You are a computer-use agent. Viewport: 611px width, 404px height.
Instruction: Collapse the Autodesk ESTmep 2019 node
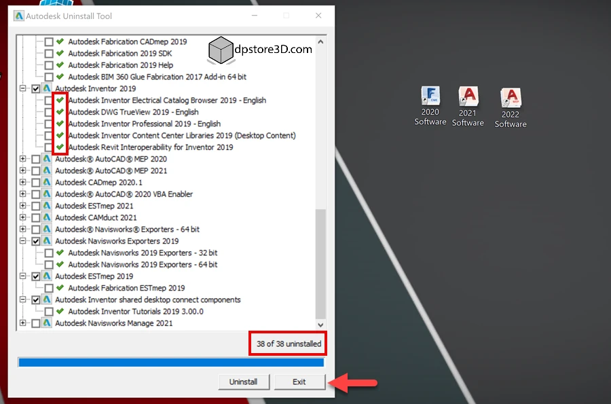point(23,276)
